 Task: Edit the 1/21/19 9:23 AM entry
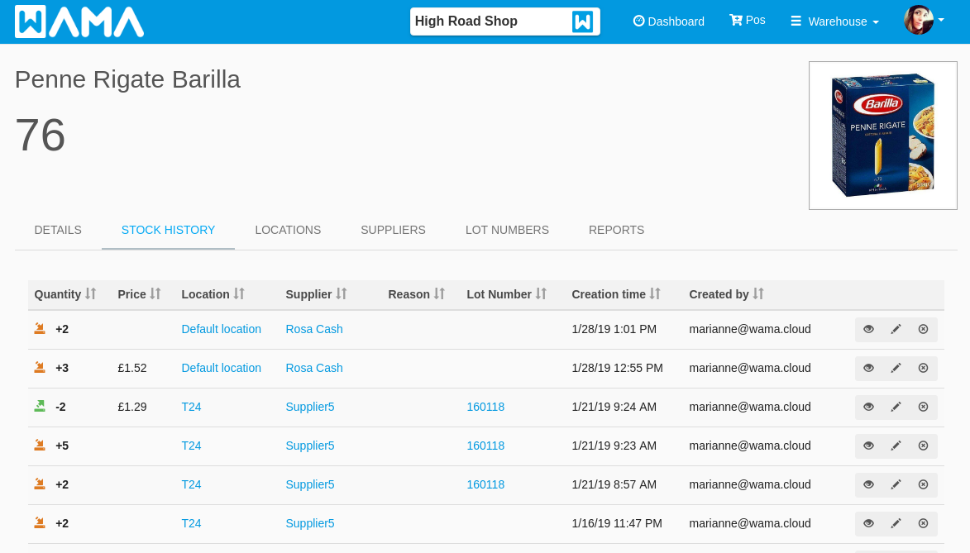(896, 446)
